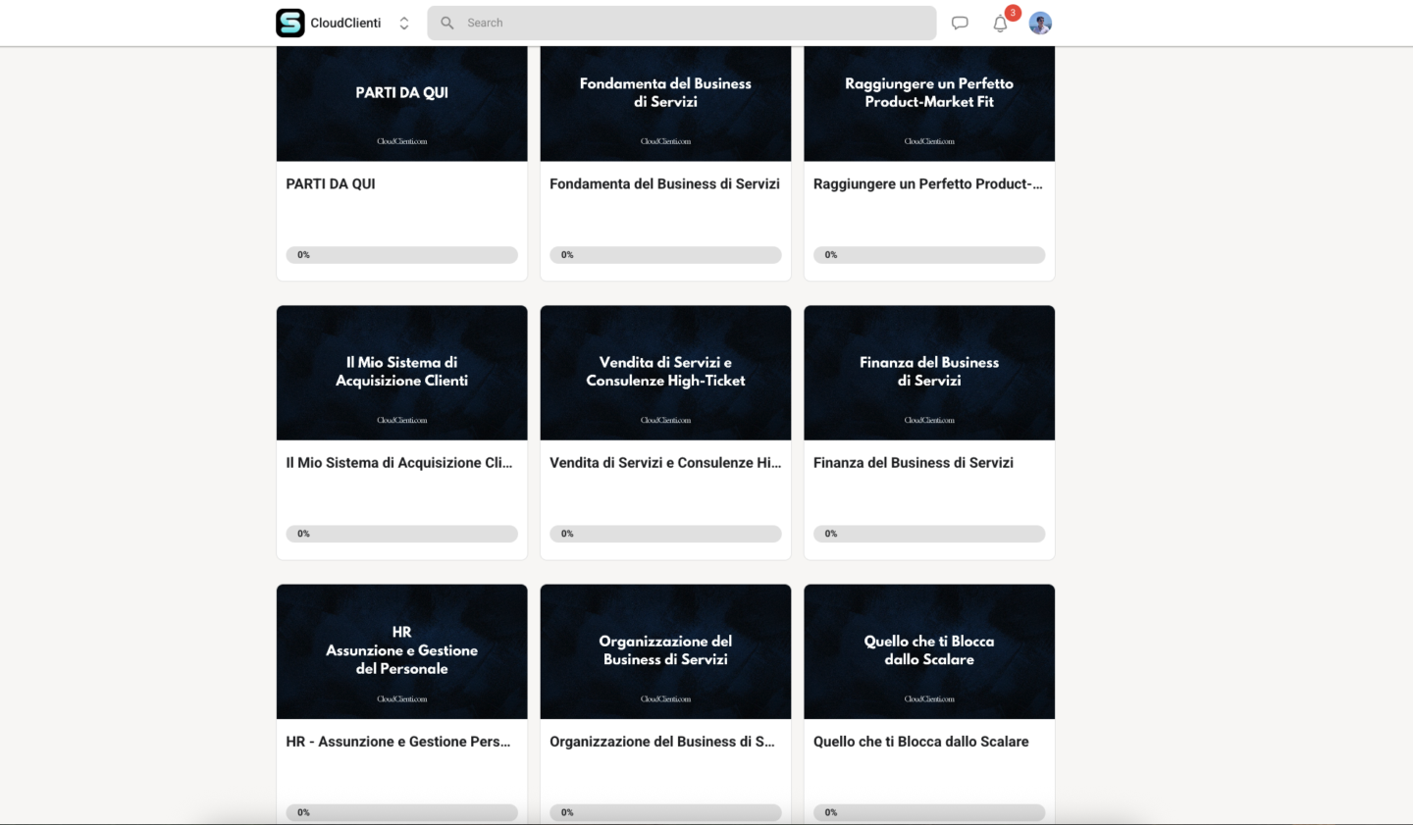Image resolution: width=1413 pixels, height=825 pixels.
Task: Click Fondamenta del Business progress bar
Action: pos(665,255)
